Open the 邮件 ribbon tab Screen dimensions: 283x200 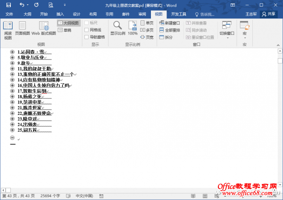126,14
